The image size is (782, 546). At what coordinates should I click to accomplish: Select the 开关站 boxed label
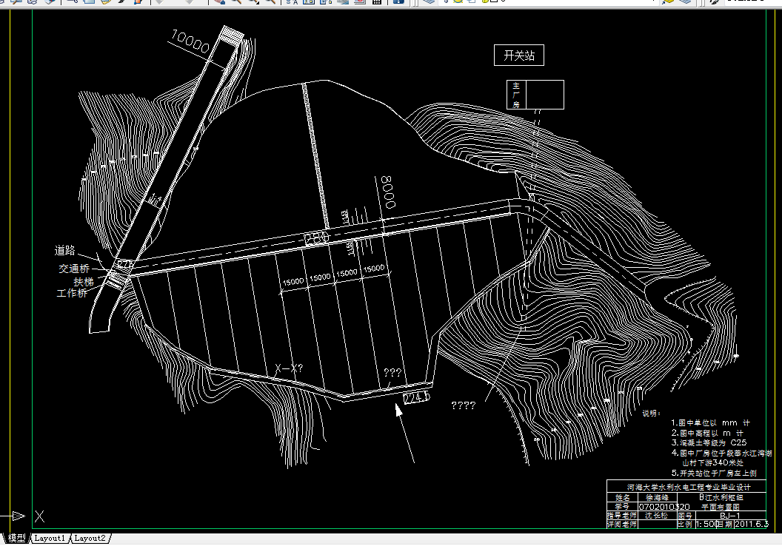point(518,55)
